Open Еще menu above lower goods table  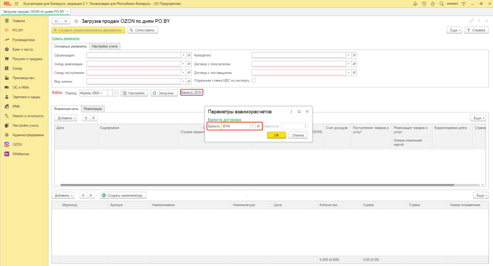[481, 196]
